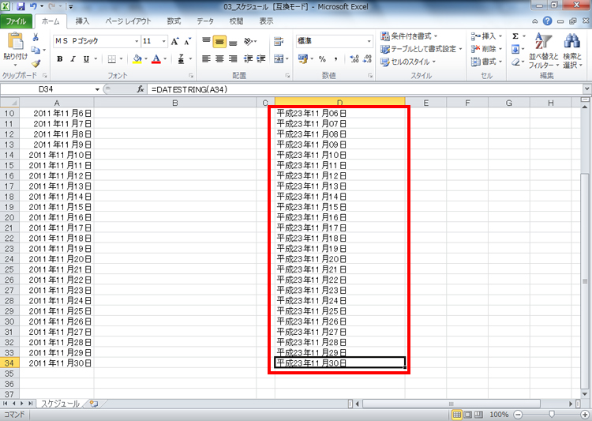Image resolution: width=592 pixels, height=421 pixels.
Task: Click the Increase Indent icon
Action: [261, 59]
